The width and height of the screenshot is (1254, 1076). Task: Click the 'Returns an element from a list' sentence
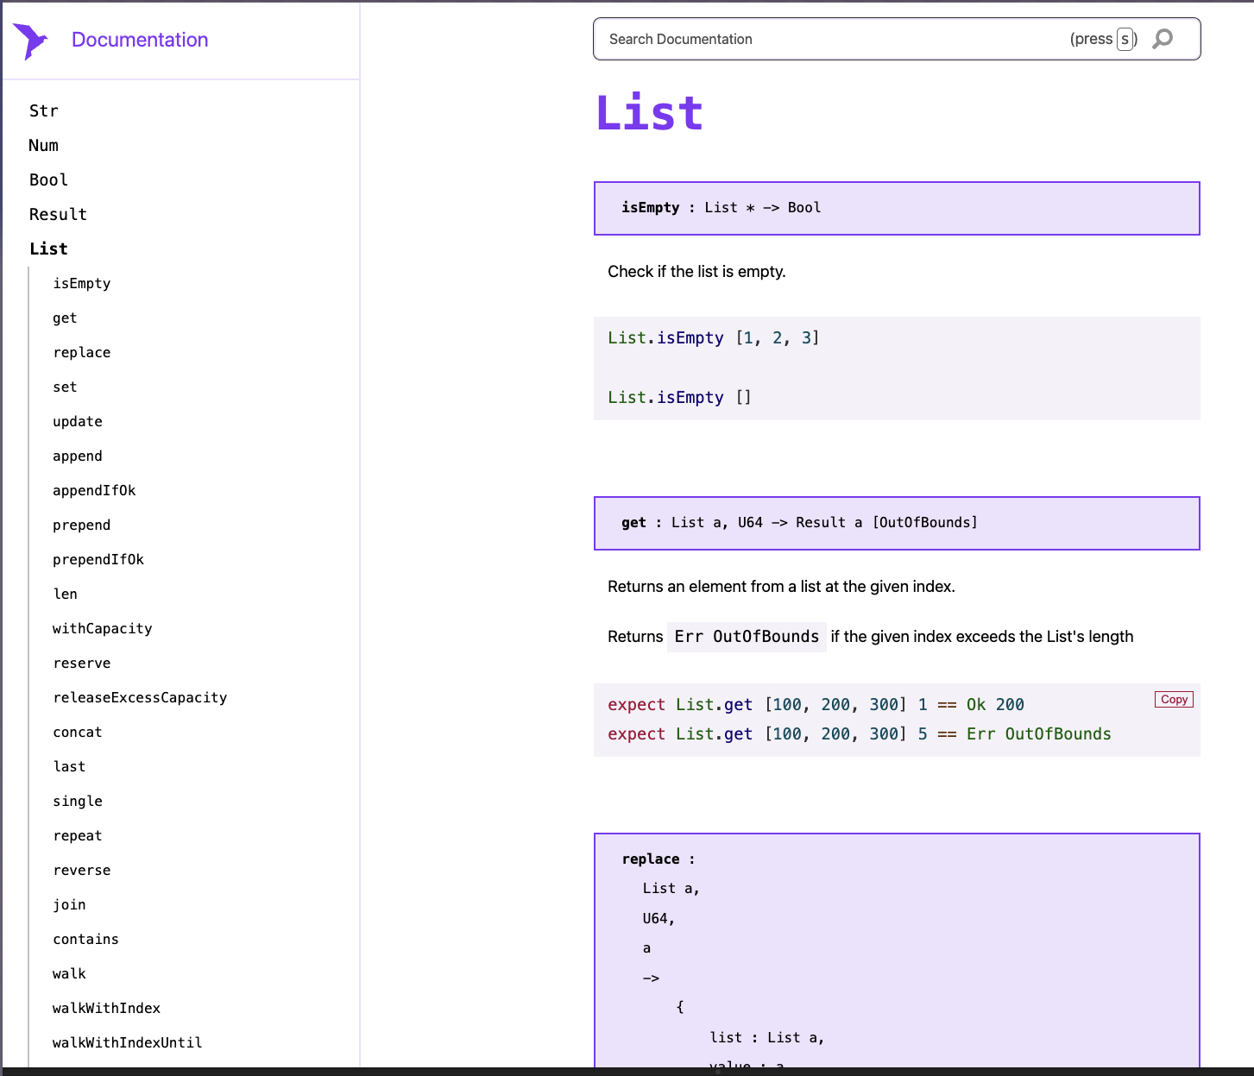point(781,587)
